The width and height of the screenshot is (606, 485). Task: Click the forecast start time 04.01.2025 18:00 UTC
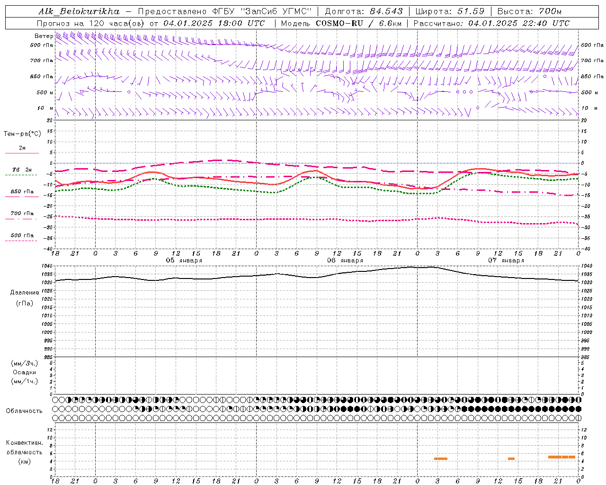pos(214,23)
